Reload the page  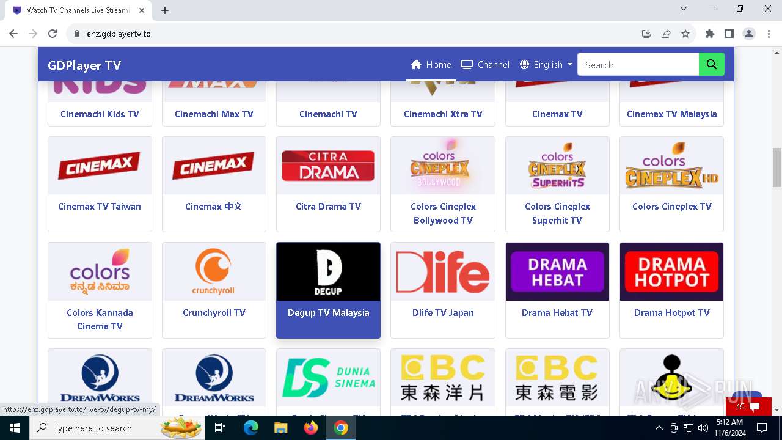(x=53, y=34)
